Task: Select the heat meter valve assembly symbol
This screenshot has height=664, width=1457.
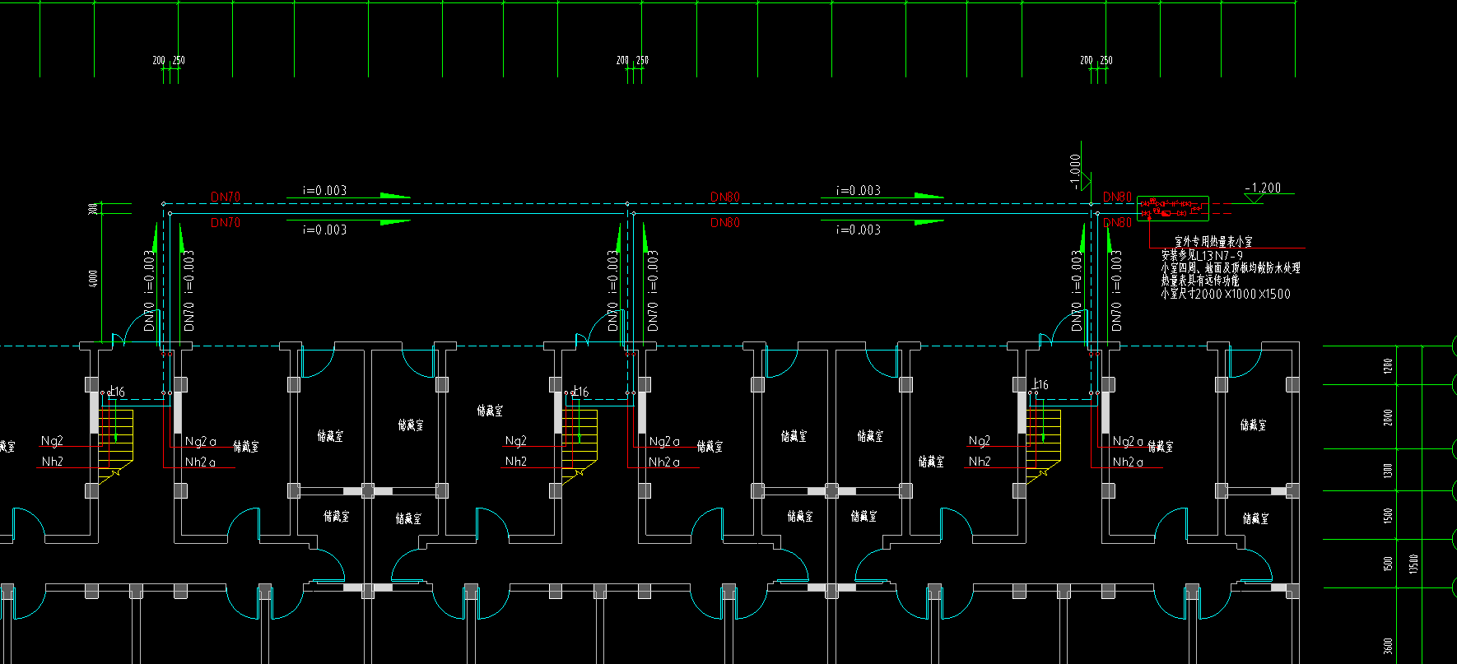Action: 1173,208
